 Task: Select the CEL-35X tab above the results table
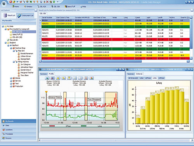point(43,14)
